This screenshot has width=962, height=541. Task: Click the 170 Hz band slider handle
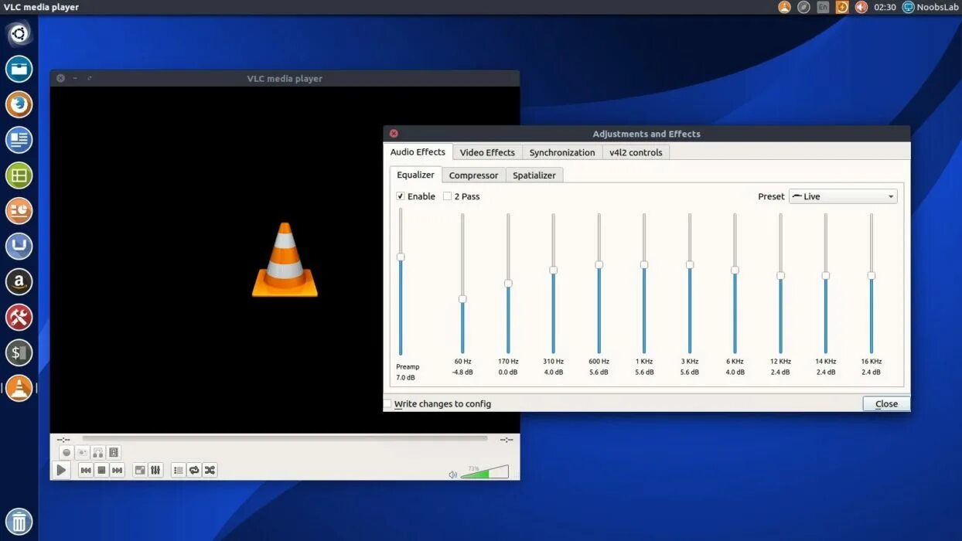coord(508,284)
